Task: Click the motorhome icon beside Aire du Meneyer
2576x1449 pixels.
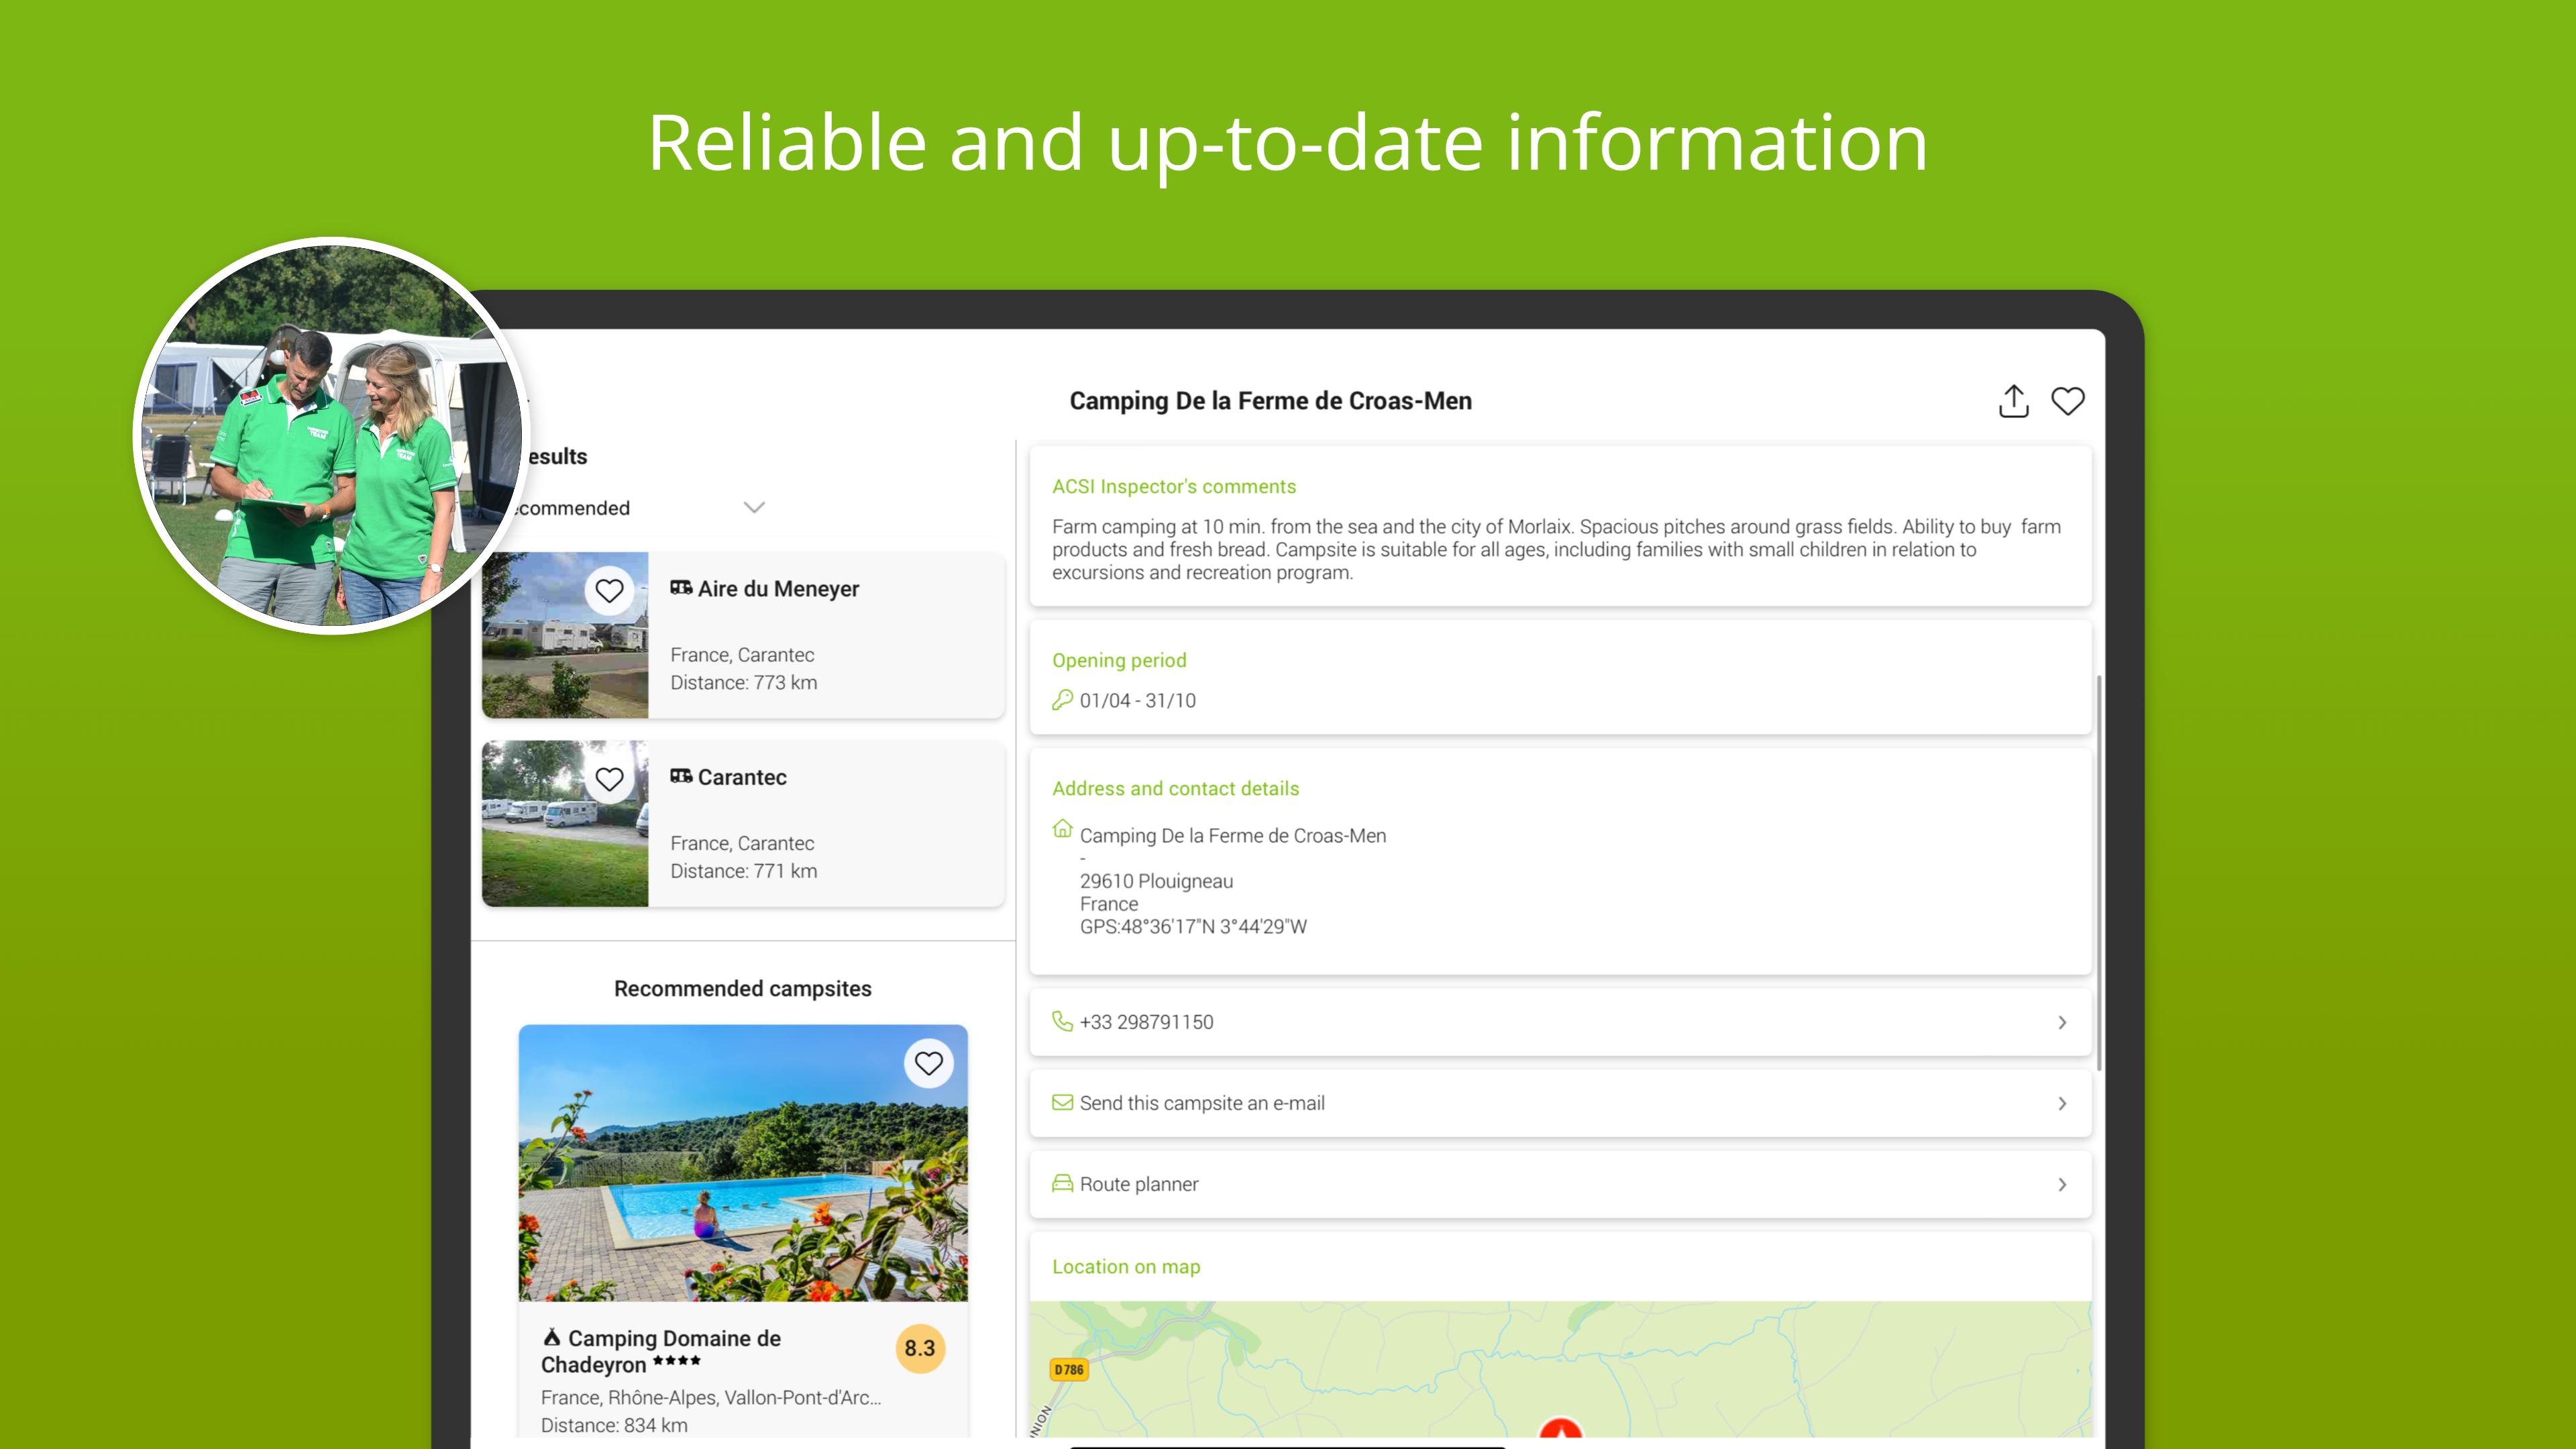Action: [x=681, y=588]
